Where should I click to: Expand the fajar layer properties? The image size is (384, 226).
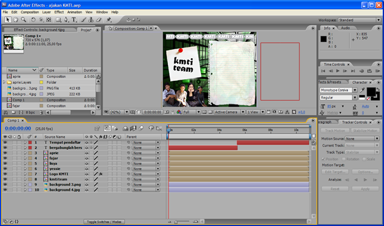click(x=25, y=158)
